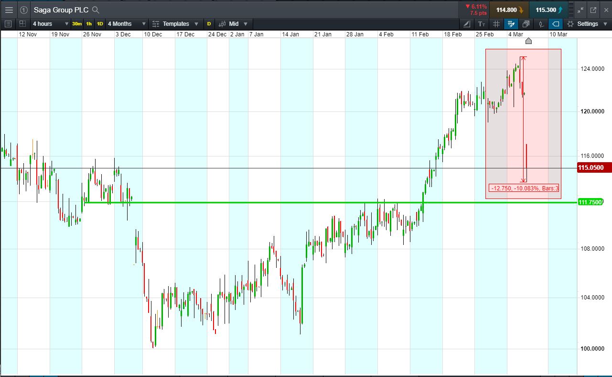Image resolution: width=612 pixels, height=377 pixels.
Task: Toggle the price label tag icon
Action: (x=556, y=24)
